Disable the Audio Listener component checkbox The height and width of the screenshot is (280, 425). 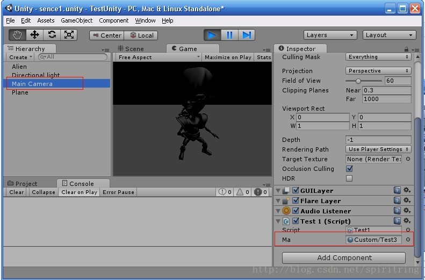pyautogui.click(x=296, y=211)
